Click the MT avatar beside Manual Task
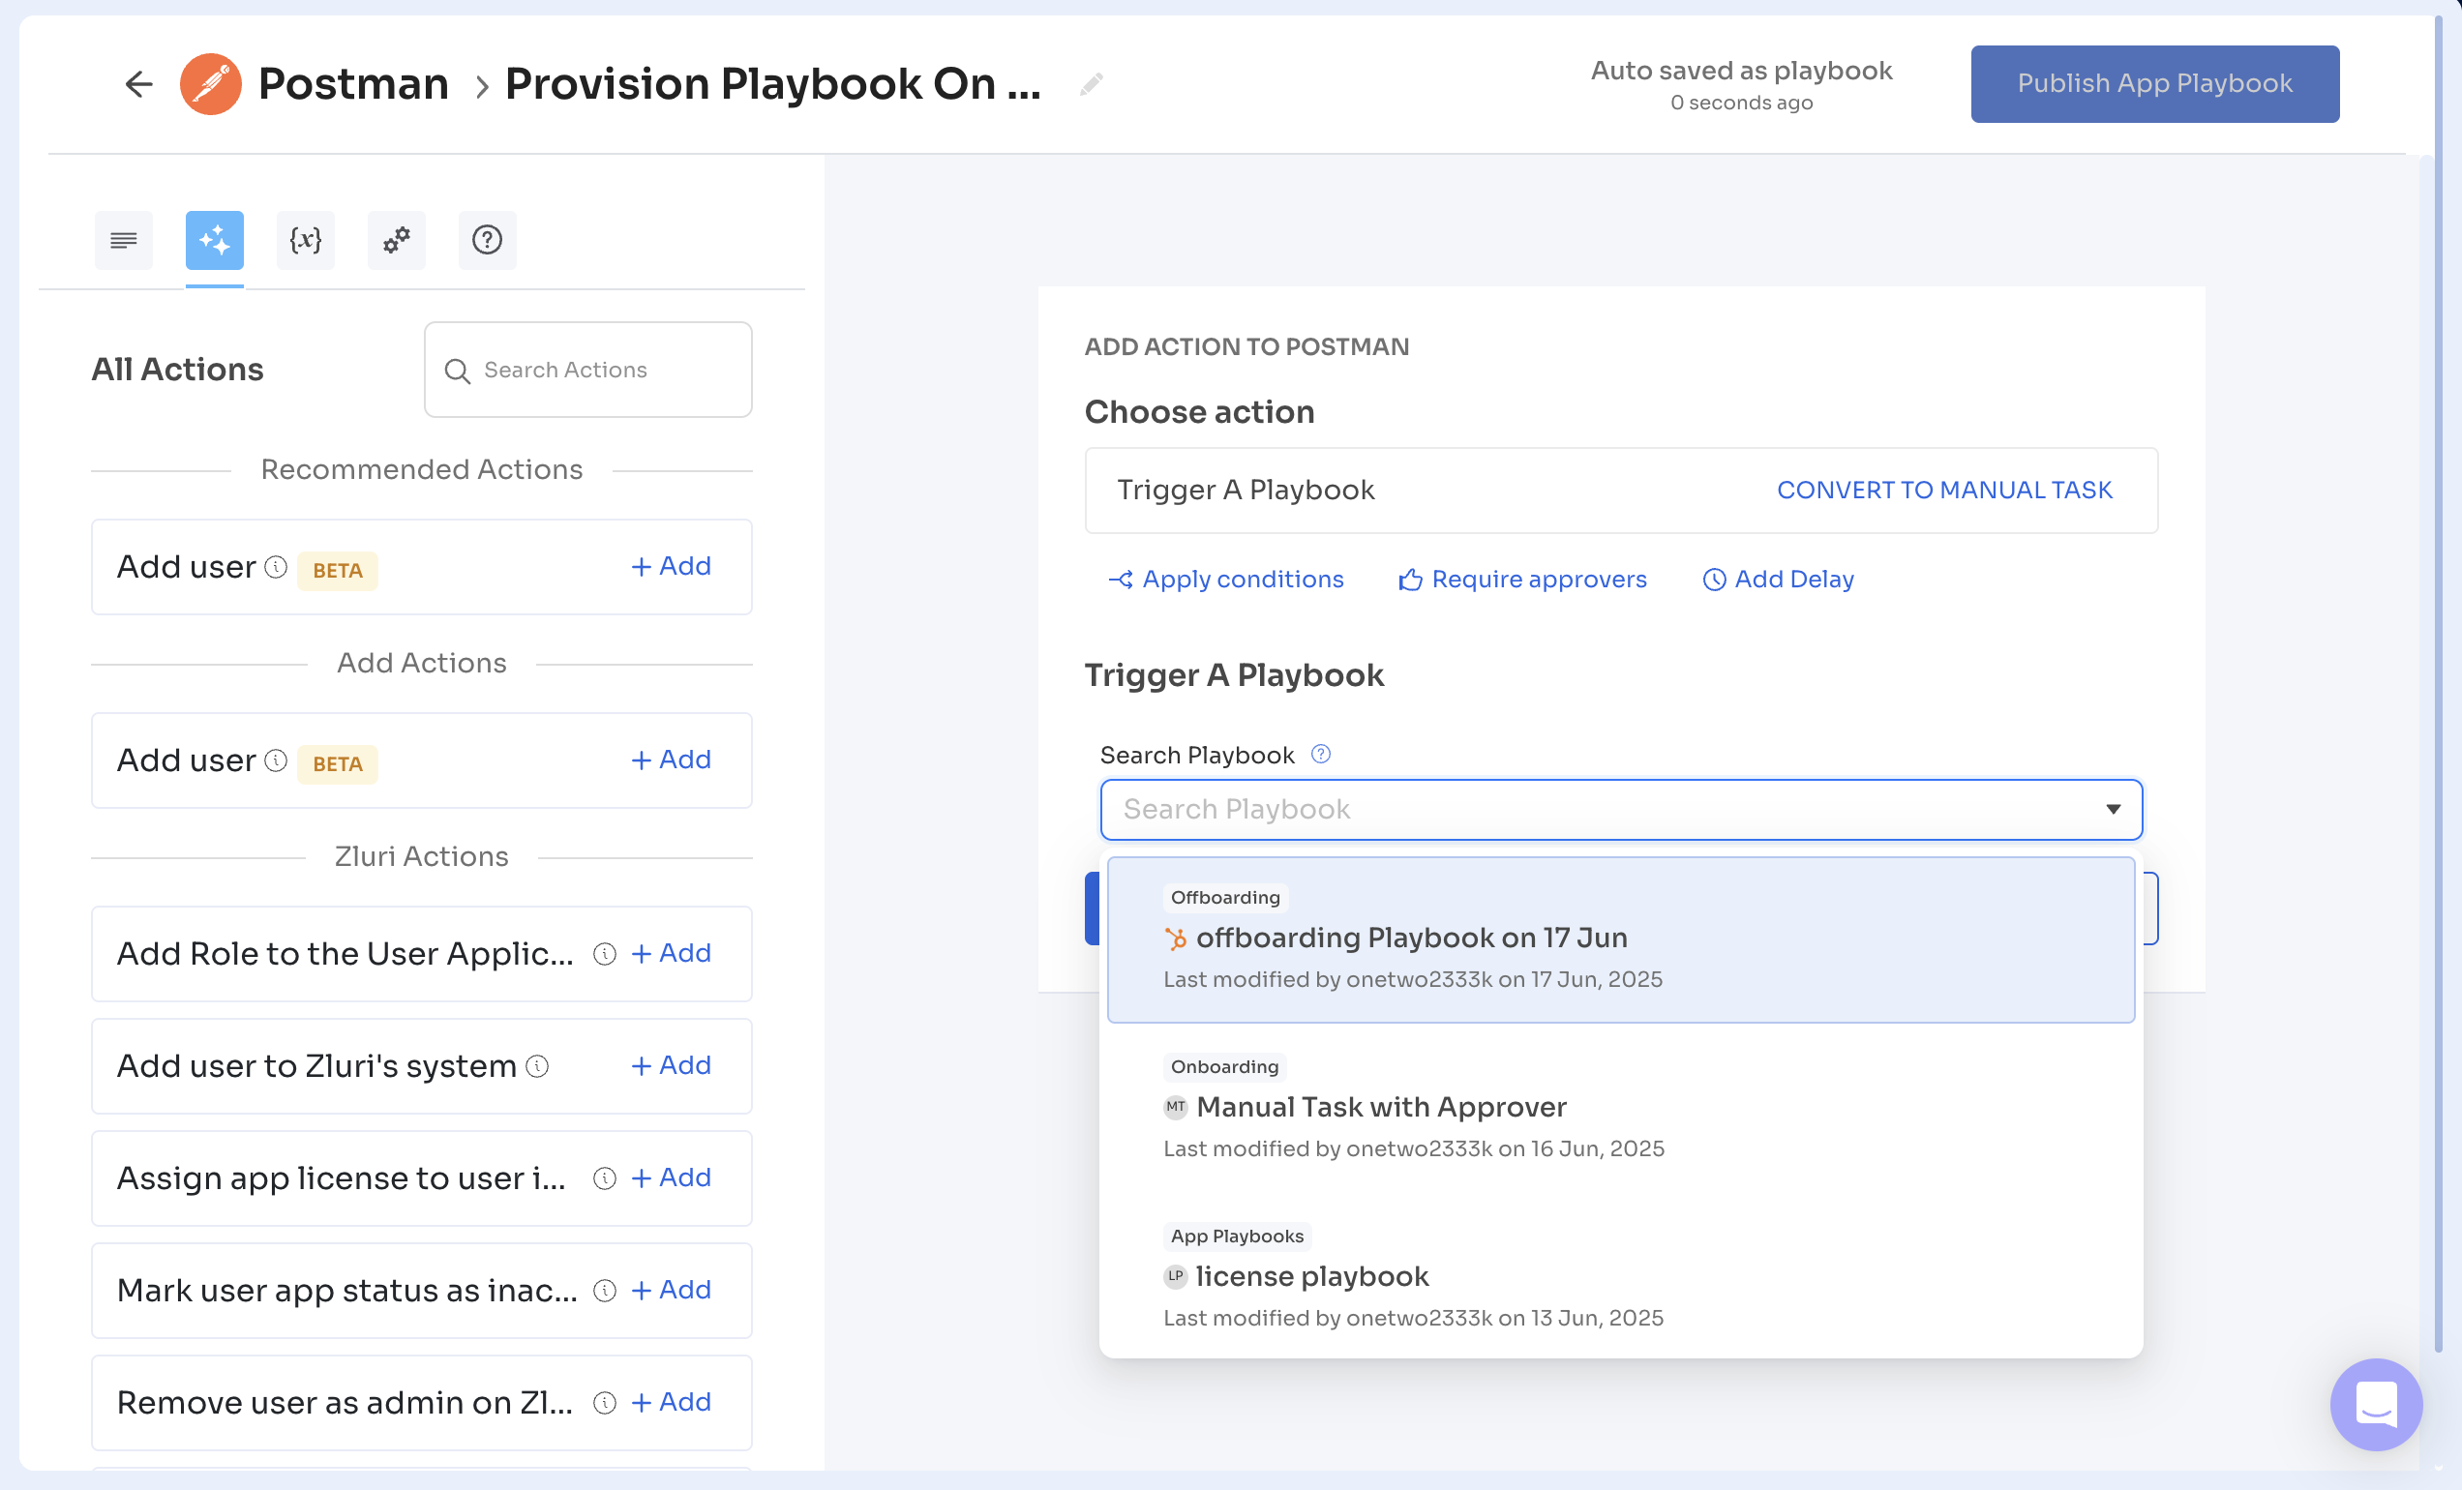Screen dimensions: 2462x1490 tap(1175, 1108)
